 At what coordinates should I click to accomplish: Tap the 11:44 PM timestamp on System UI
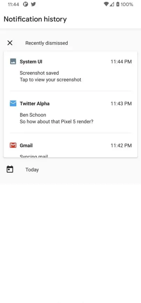pos(121,62)
